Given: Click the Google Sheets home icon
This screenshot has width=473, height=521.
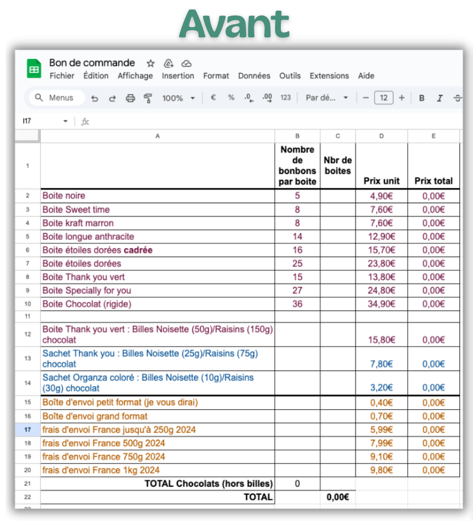Looking at the screenshot, I should click(34, 69).
